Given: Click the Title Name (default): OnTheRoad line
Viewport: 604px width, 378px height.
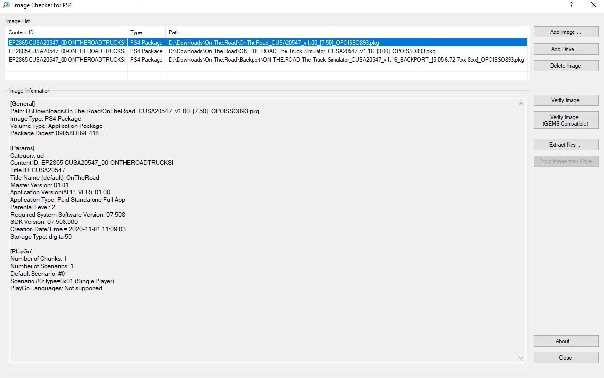Looking at the screenshot, I should pos(55,178).
